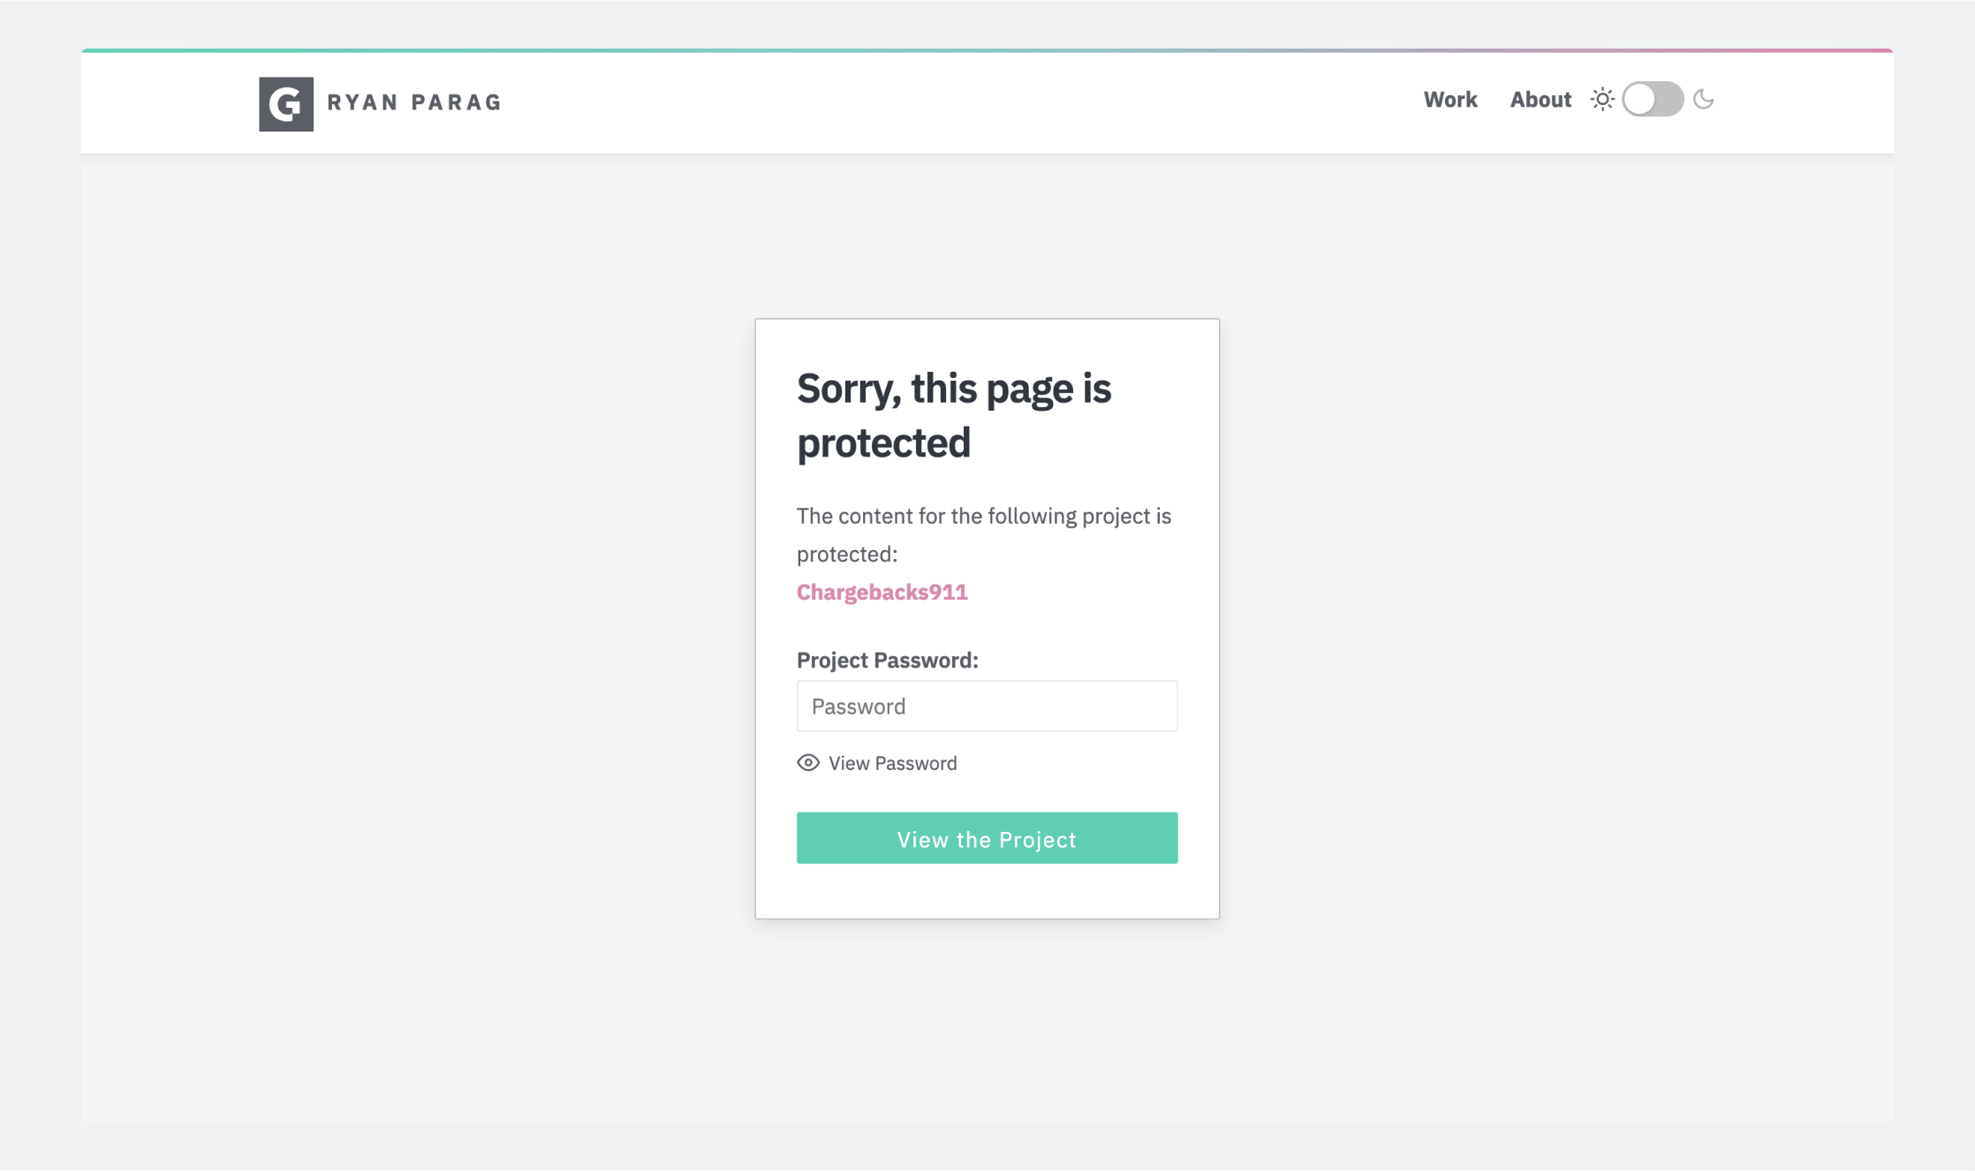This screenshot has width=1975, height=1171.
Task: Focus the Password input field
Action: 987,706
